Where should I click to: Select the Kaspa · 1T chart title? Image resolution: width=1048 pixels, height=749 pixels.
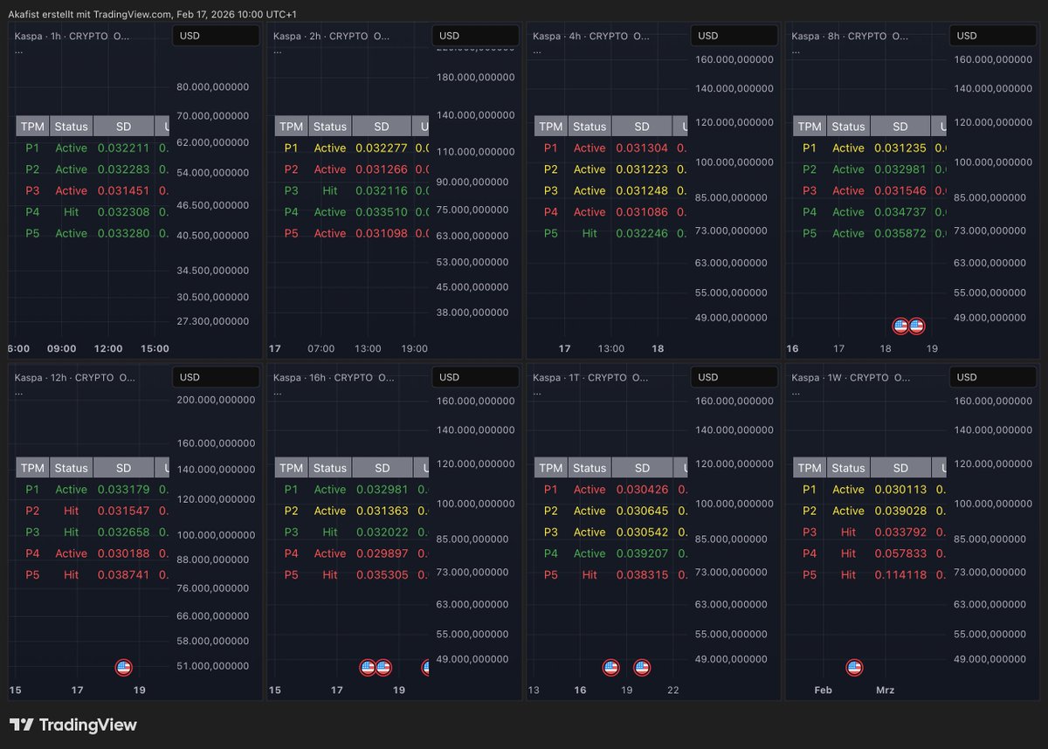coord(591,377)
